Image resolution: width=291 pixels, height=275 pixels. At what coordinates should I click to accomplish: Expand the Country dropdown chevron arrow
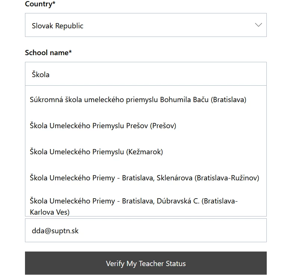(x=258, y=25)
